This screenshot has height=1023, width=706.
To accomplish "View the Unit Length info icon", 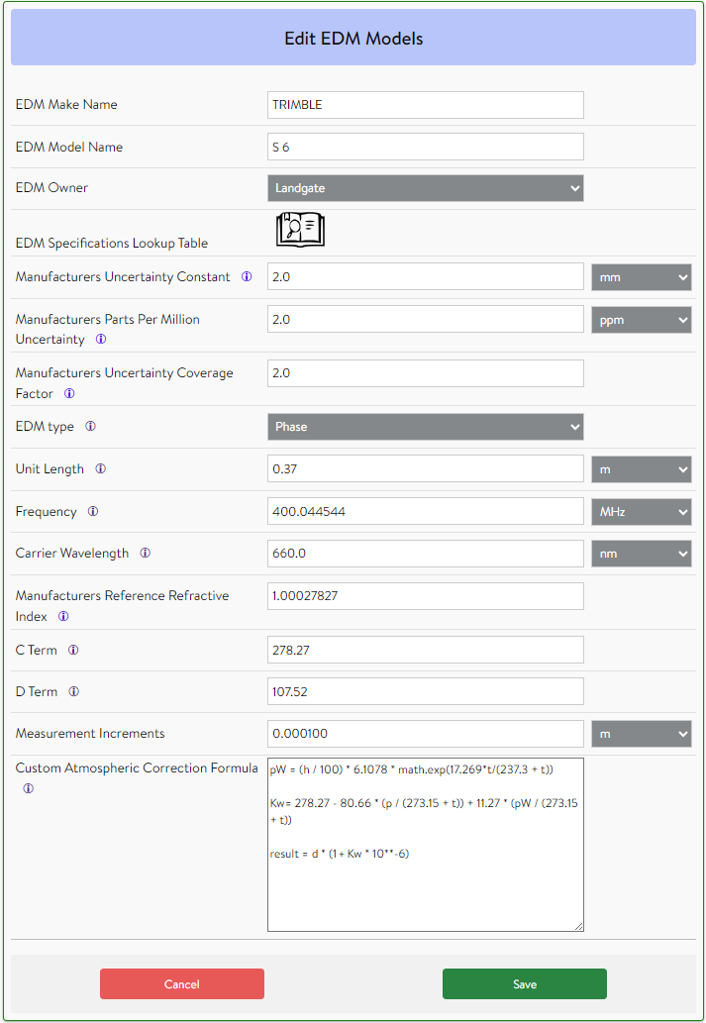I will 100,468.
